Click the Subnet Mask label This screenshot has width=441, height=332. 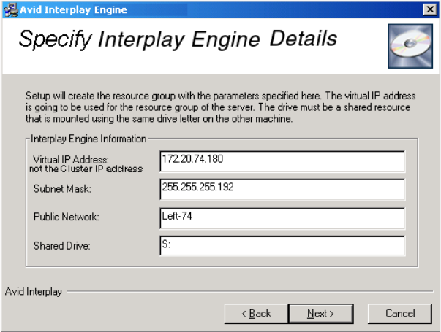click(x=62, y=188)
